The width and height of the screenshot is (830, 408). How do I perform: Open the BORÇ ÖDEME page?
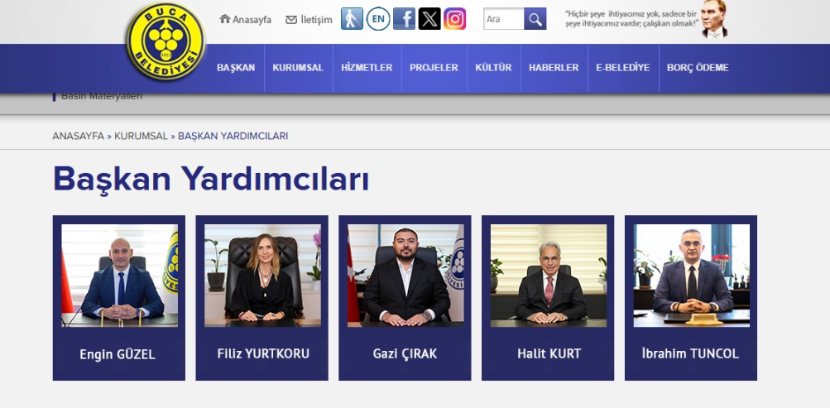point(698,68)
